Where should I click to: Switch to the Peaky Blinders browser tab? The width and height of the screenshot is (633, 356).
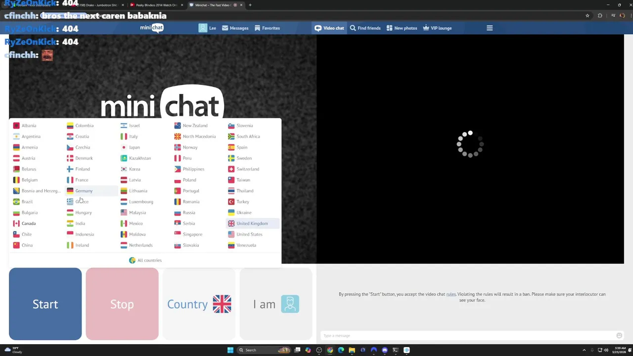(156, 5)
